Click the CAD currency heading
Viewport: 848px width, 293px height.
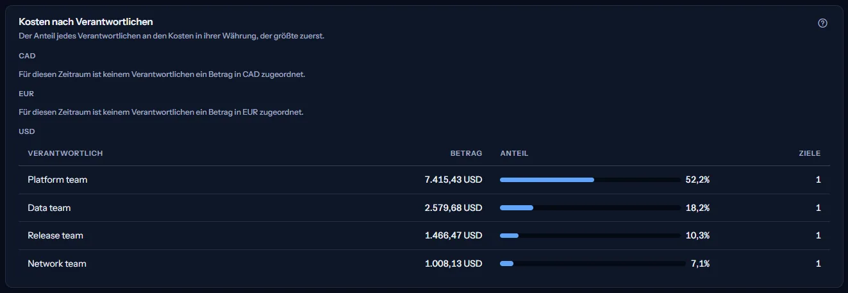pos(27,56)
